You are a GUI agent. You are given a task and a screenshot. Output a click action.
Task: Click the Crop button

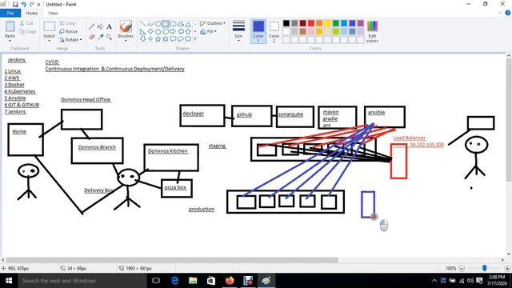[x=67, y=23]
